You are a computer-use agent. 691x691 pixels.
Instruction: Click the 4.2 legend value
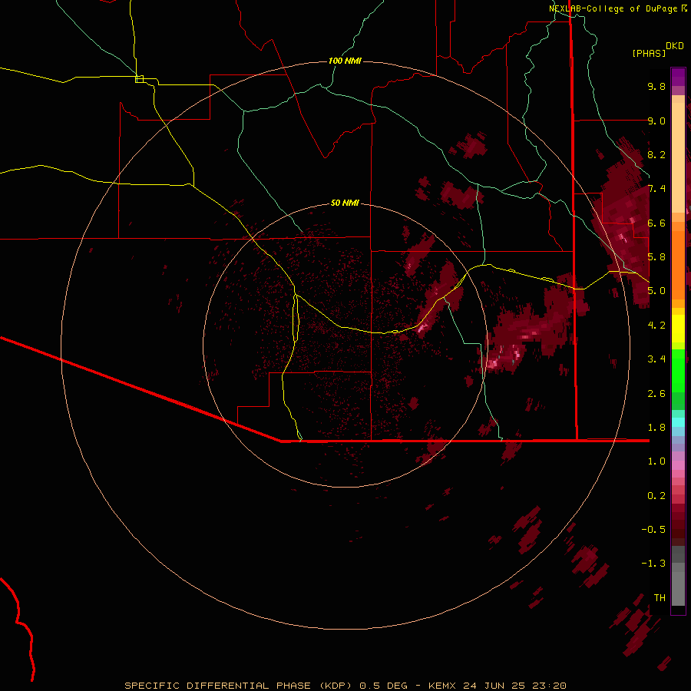[x=656, y=326]
